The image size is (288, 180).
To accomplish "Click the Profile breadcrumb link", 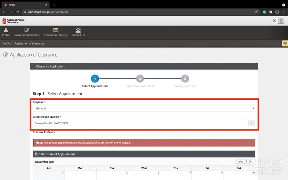I will point(6,43).
